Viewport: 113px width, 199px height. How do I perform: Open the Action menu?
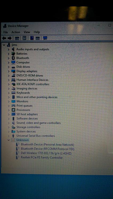pos(16,32)
